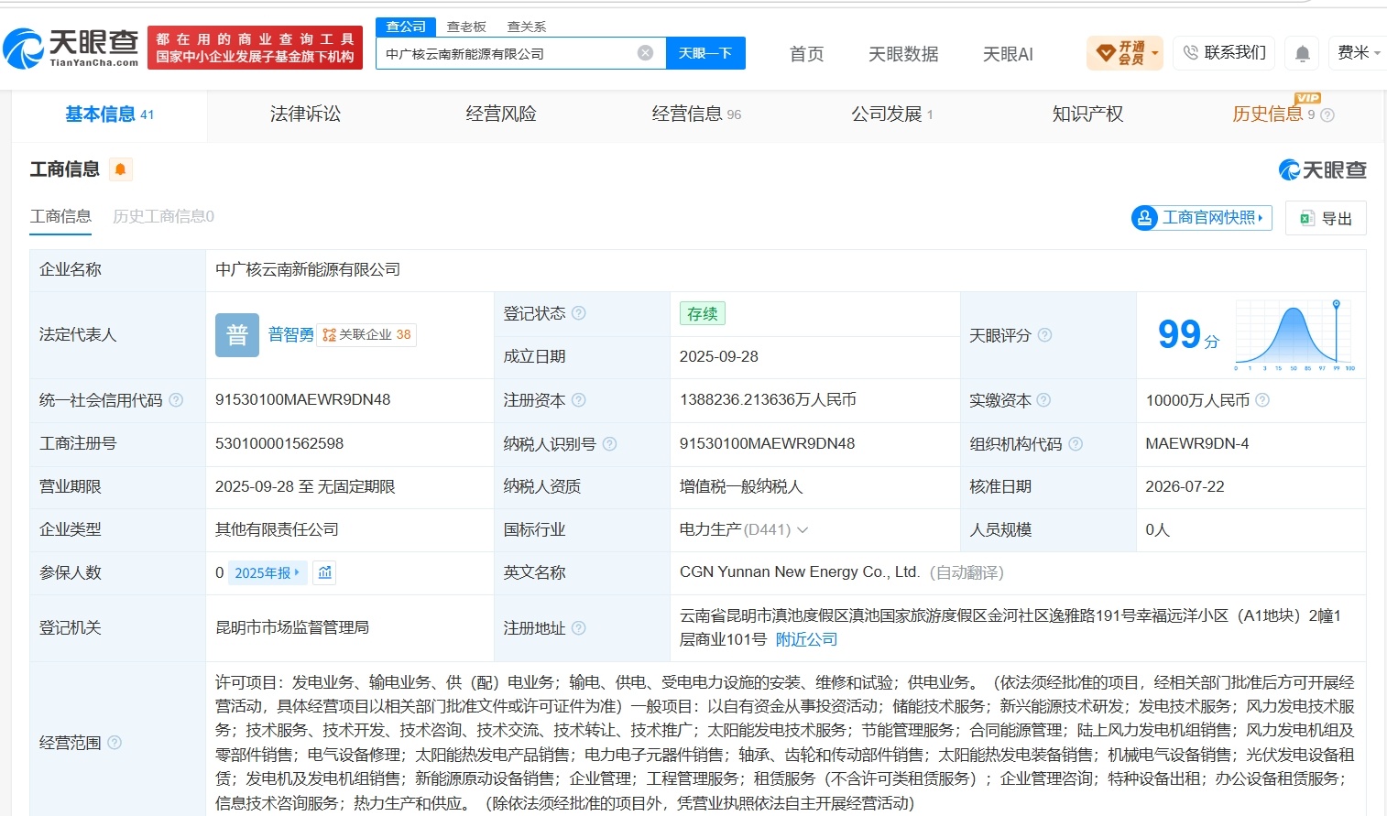The height and width of the screenshot is (816, 1387).
Task: Click help icon next to 组织机构代码
Action: pos(1076,444)
